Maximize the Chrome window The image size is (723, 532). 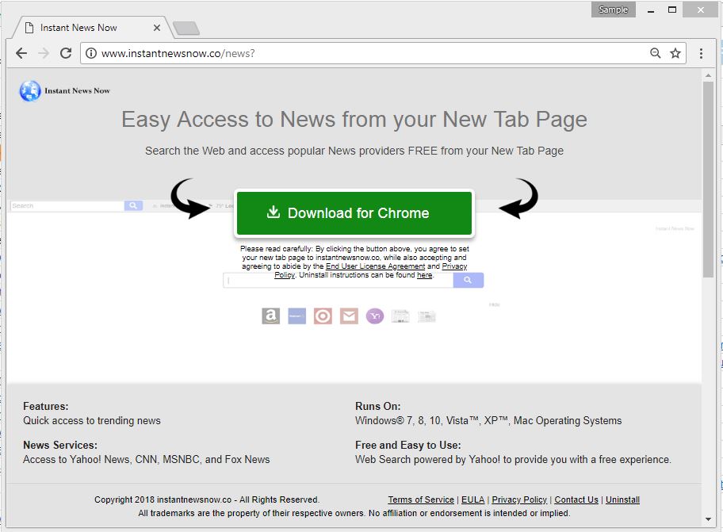click(672, 10)
